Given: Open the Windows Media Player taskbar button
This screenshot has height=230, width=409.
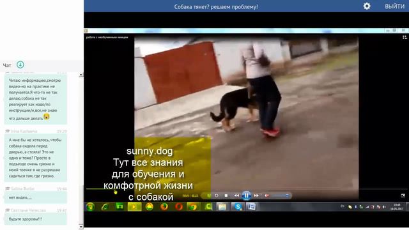Looking at the screenshot, I should (134, 207).
